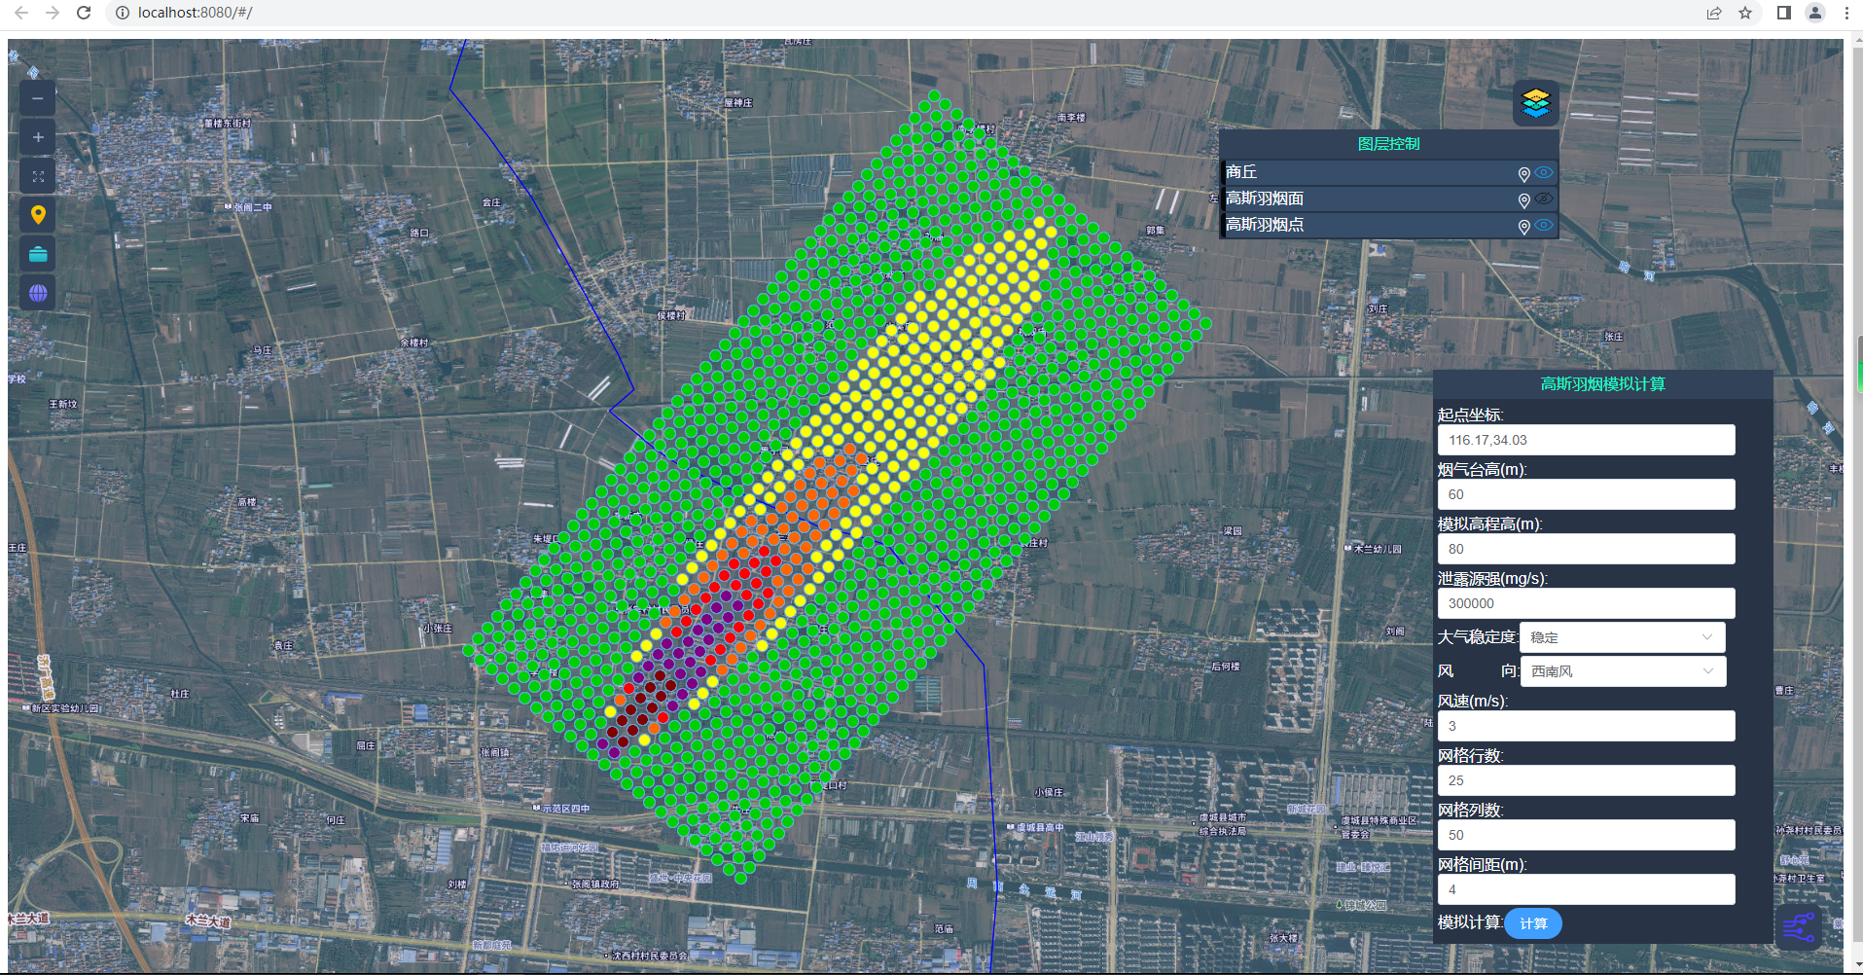Locate the 高斯羽烟面 layer with pin icon
Image resolution: width=1863 pixels, height=975 pixels.
[1523, 200]
